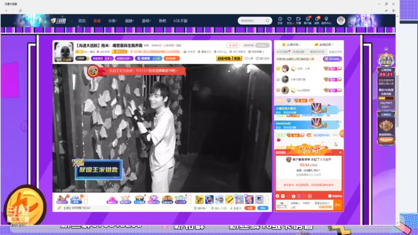This screenshot has height=235, width=418.
Task: Expand the gift list arrow at right
Action: tap(267, 199)
